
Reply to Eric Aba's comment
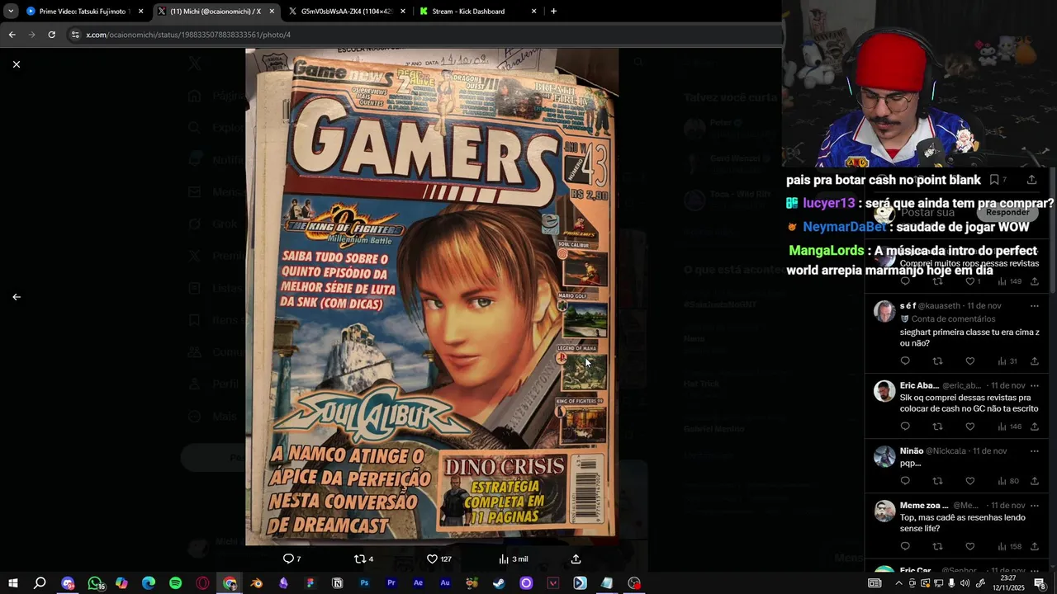tap(905, 427)
